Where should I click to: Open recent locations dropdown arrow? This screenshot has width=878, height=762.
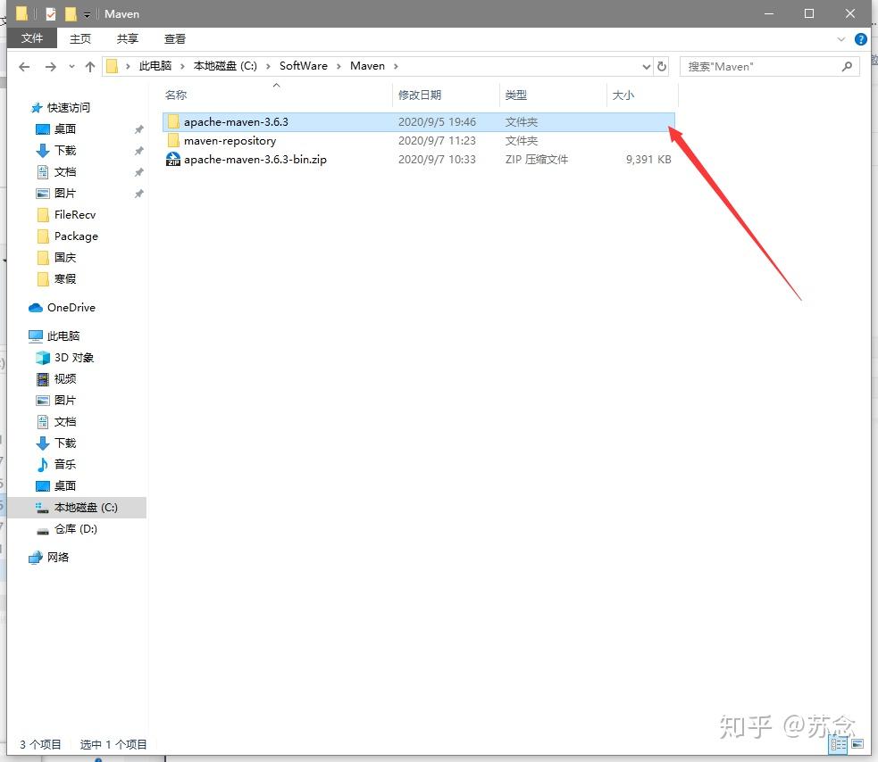(71, 67)
